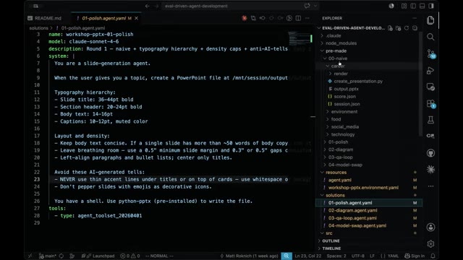The height and width of the screenshot is (260, 463).
Task: Click the editor minimap
Action: (x=300, y=38)
